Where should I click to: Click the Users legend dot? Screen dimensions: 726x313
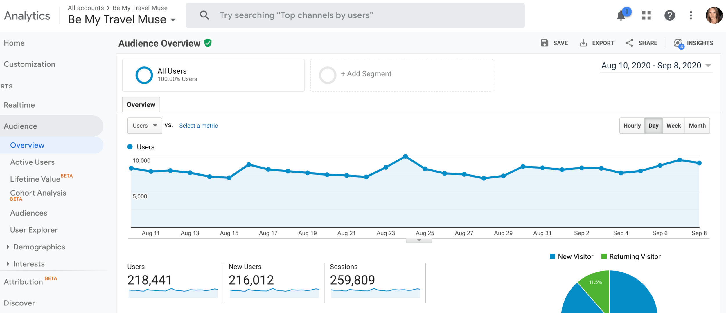click(x=130, y=147)
